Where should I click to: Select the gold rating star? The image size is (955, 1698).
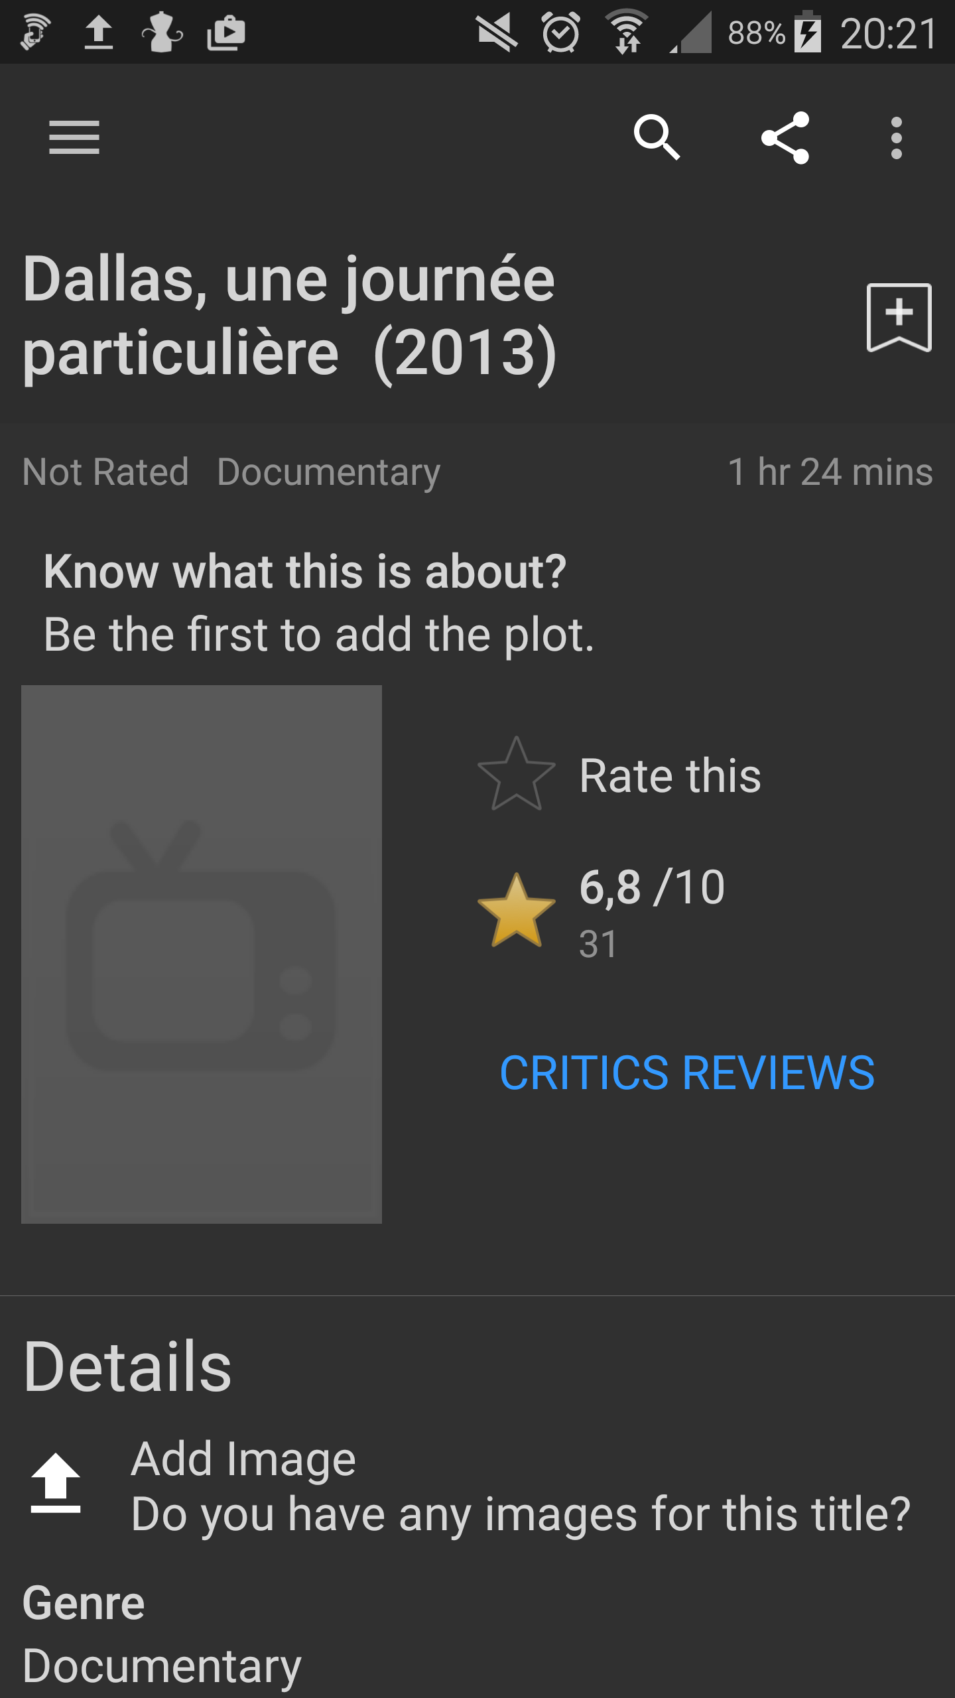click(x=517, y=910)
